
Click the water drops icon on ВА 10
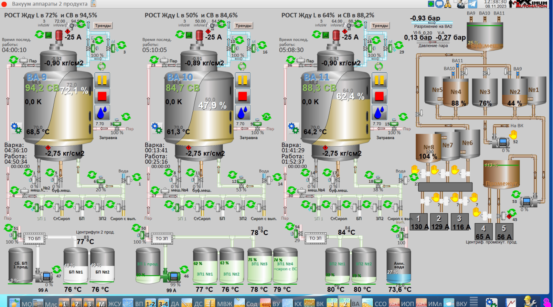click(243, 113)
